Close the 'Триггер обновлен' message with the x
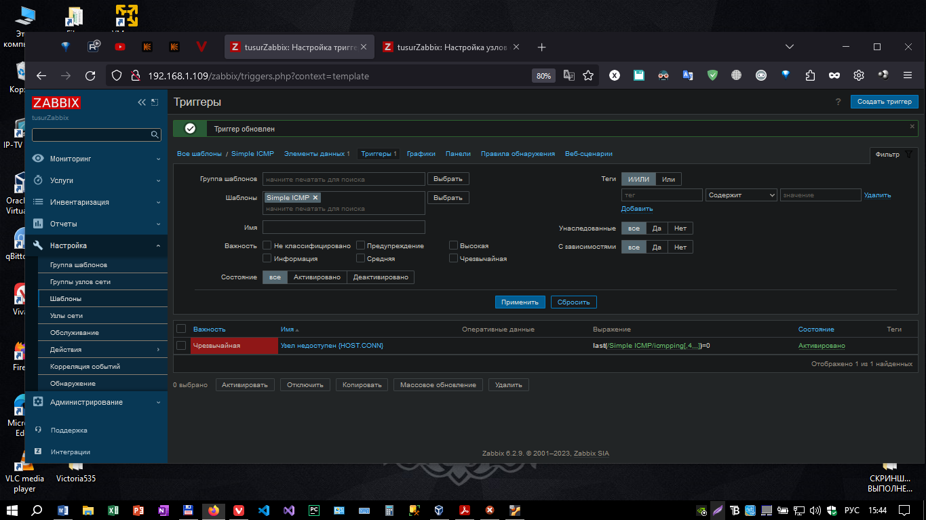This screenshot has height=520, width=926. tap(912, 126)
